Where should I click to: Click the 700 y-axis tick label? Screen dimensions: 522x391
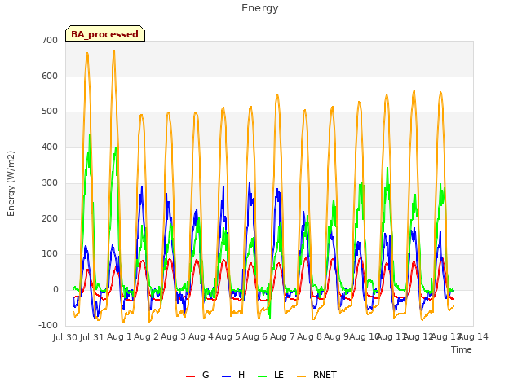(50, 40)
